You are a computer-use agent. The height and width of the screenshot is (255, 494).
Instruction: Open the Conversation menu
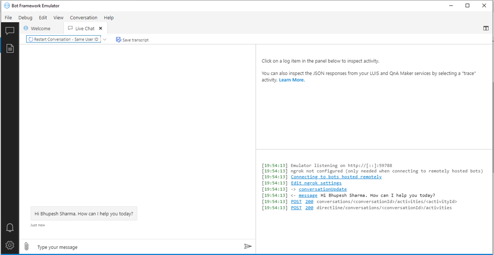[x=83, y=18]
